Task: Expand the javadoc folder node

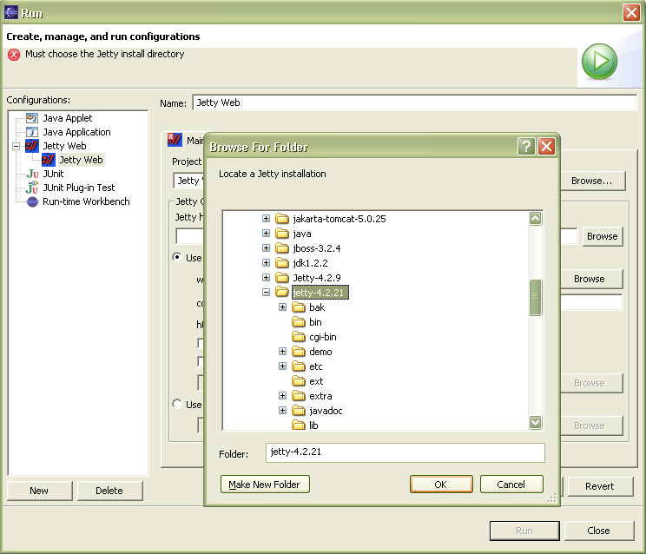Action: 283,411
